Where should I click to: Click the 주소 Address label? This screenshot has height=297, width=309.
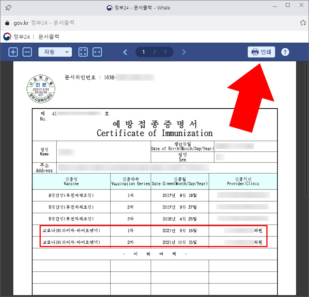coord(45,168)
